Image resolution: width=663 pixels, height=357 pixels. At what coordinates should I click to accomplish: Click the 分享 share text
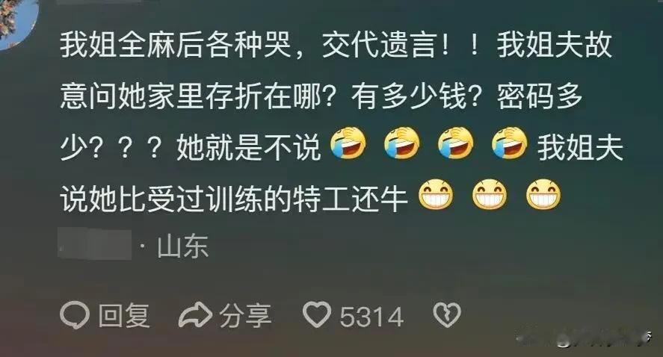pos(245,315)
